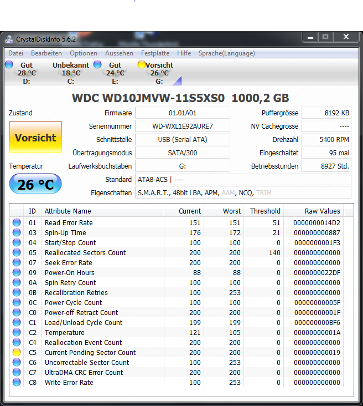Click the NV Cachegrösse field showing dashes
363x406 pixels.
point(326,126)
